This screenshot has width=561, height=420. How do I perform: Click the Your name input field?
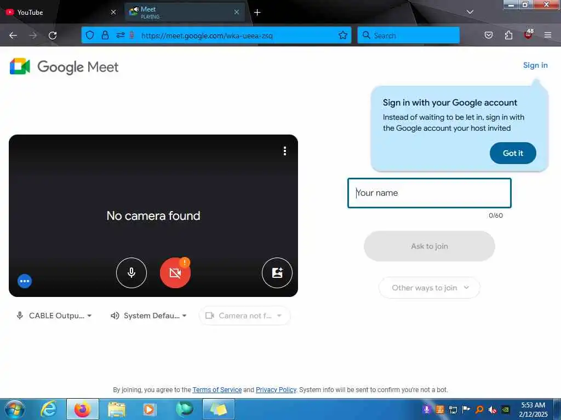[x=430, y=193]
